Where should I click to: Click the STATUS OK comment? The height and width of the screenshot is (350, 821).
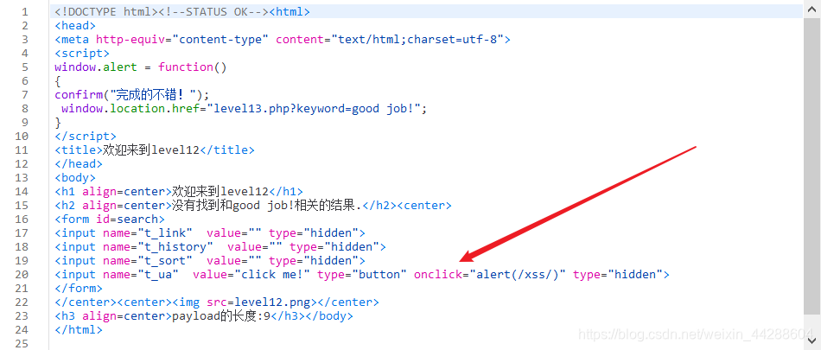point(213,12)
